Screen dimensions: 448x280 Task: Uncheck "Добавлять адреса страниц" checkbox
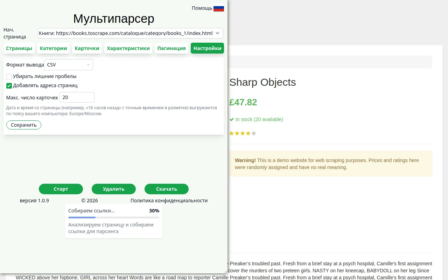9,85
